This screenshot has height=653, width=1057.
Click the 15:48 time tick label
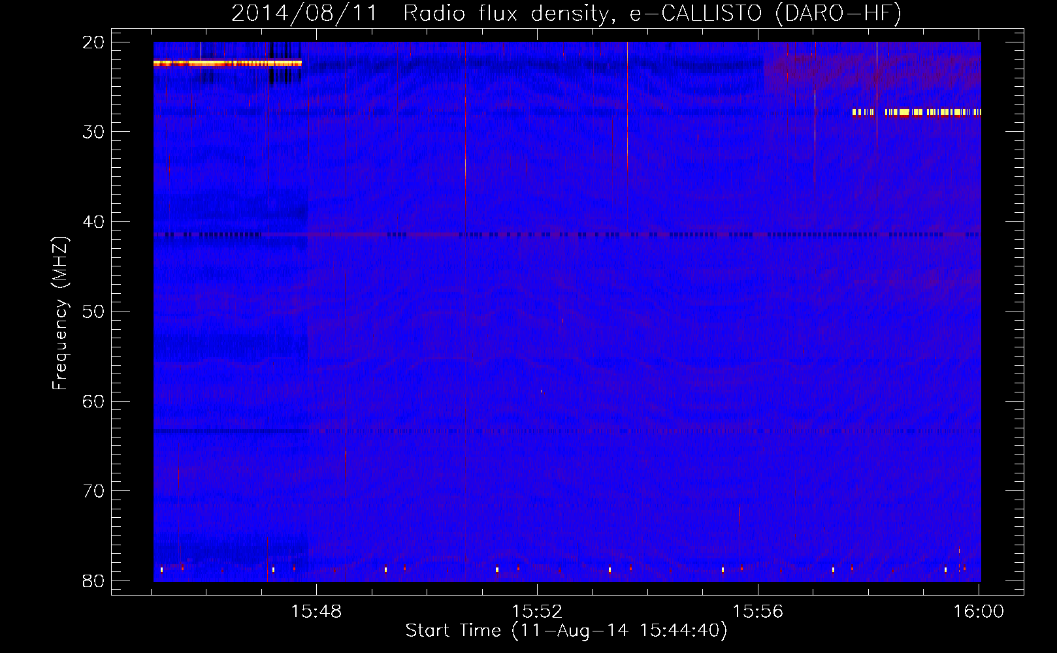pyautogui.click(x=316, y=611)
